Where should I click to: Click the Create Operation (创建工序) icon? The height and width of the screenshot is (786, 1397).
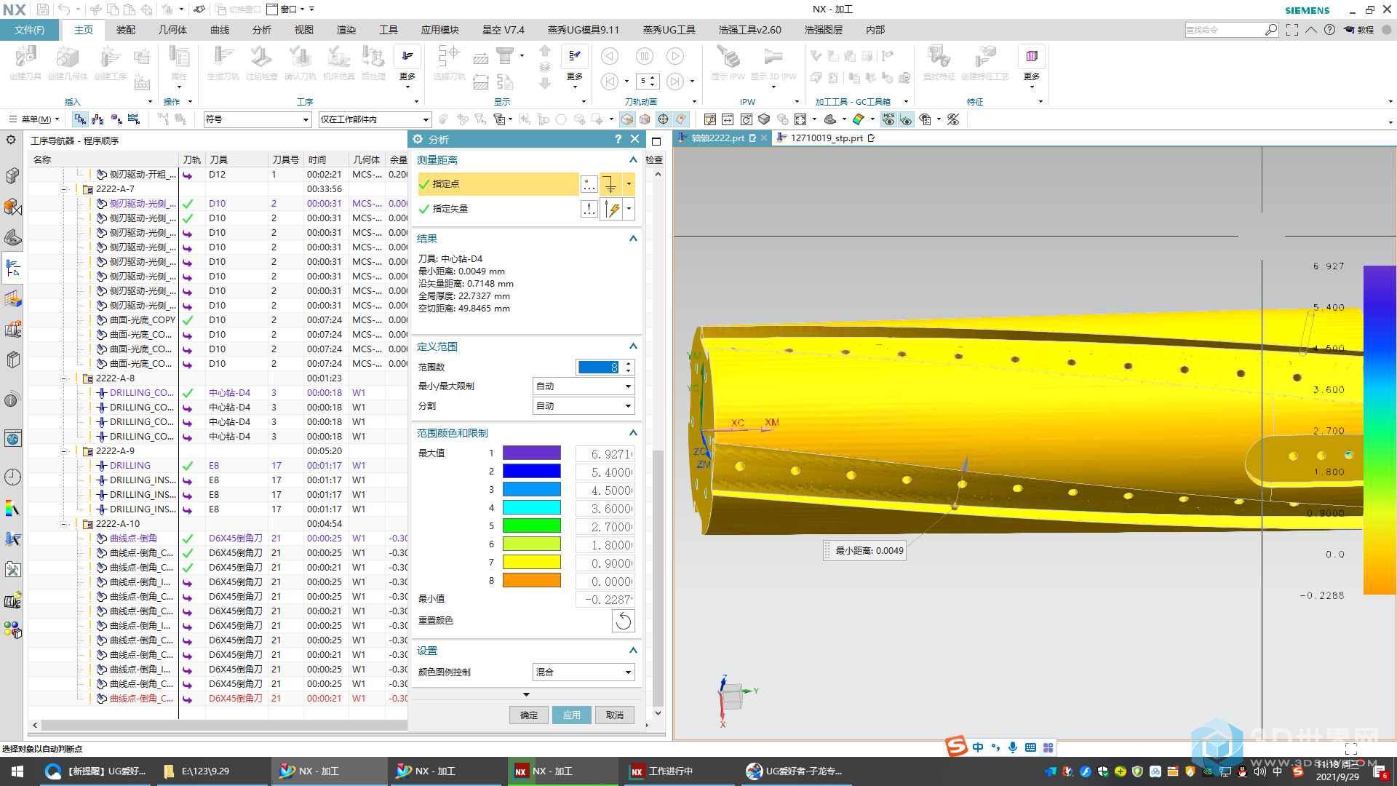click(x=110, y=63)
